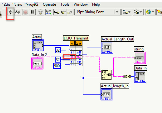Open the Project menu
This screenshot has height=113, width=162.
point(31,4)
